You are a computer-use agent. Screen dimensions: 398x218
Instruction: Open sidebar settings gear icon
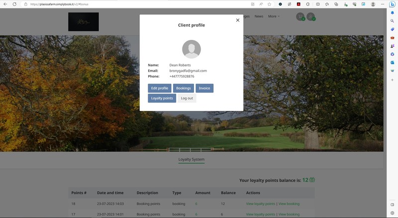[x=392, y=213]
